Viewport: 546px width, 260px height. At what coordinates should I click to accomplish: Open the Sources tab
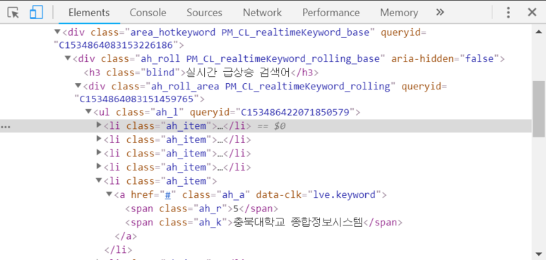click(x=204, y=13)
